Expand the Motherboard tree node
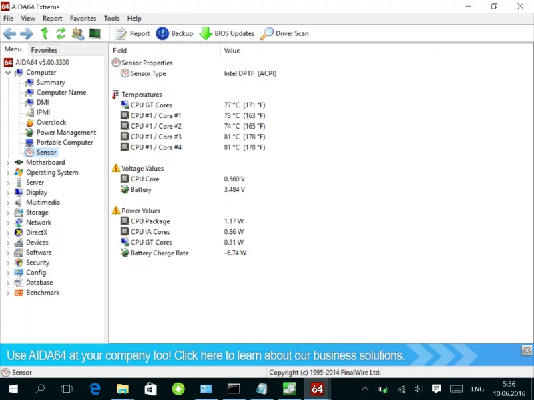 click(x=8, y=163)
